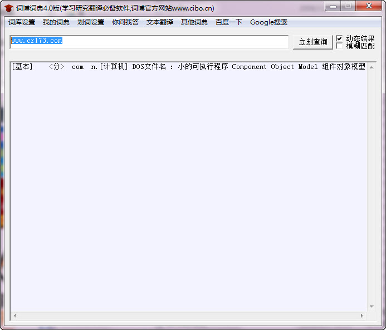Click 'Model' in the definition text

[x=308, y=67]
